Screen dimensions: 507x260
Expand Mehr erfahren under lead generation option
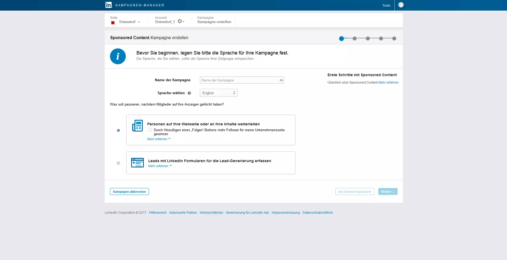pos(160,166)
